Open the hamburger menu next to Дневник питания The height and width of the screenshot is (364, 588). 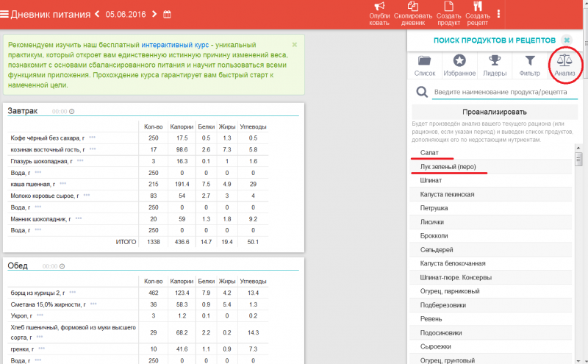(5, 14)
